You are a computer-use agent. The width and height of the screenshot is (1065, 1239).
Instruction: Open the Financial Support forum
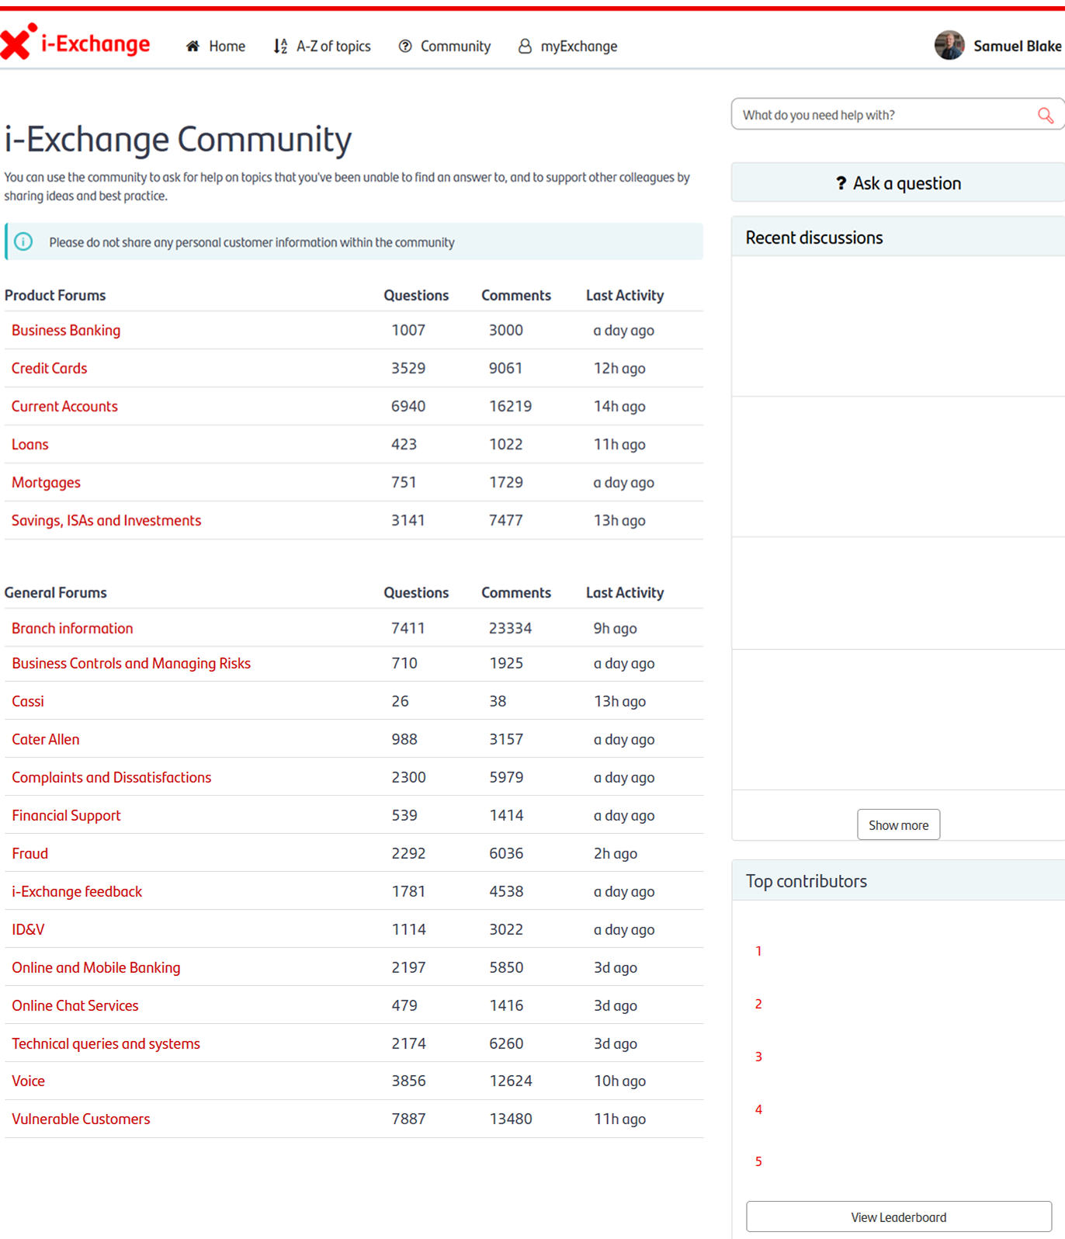pos(66,816)
